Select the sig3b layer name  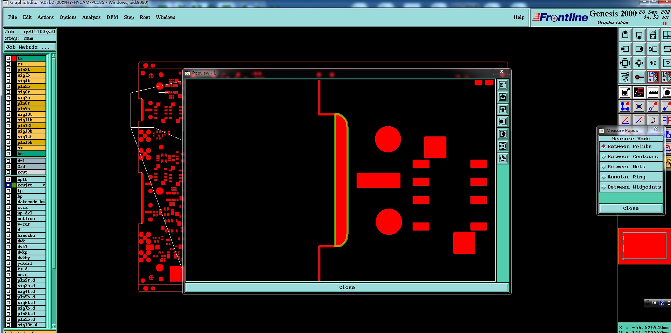click(32, 75)
